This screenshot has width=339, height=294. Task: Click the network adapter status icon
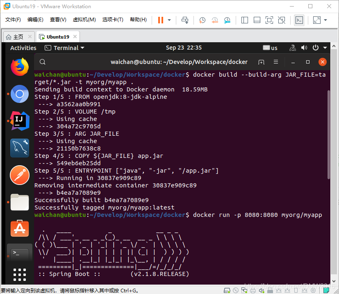click(244, 290)
